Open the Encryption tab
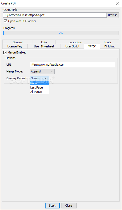122x210 pixels. [x=75, y=42]
